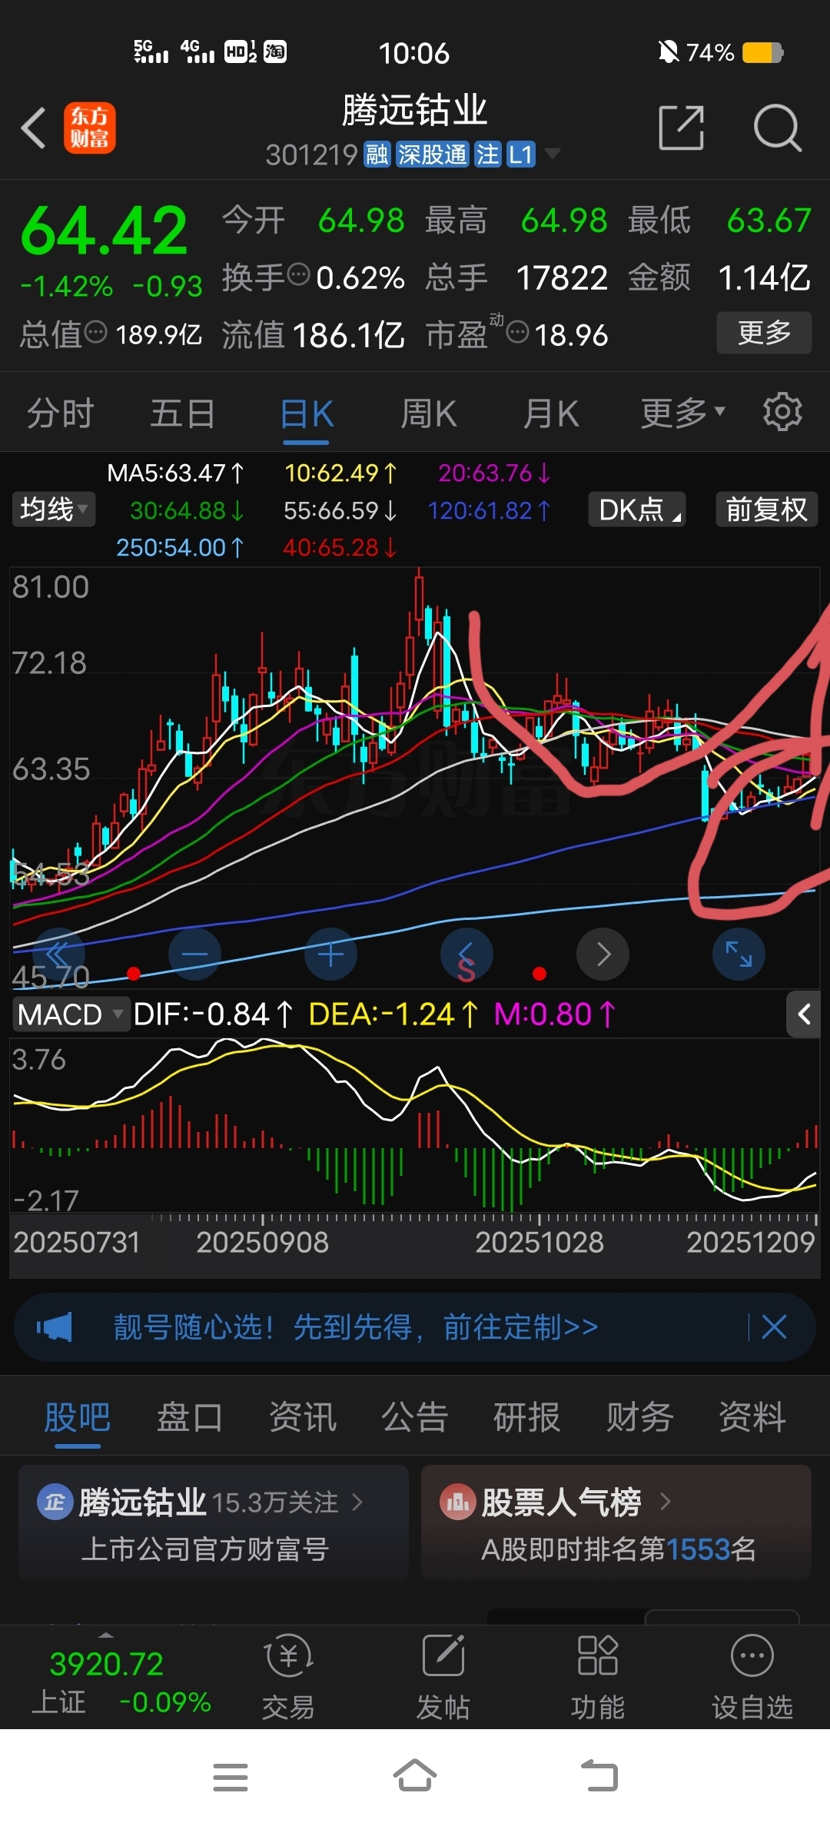The image size is (830, 1826).
Task: Select the 日K chart tab
Action: pos(306,413)
